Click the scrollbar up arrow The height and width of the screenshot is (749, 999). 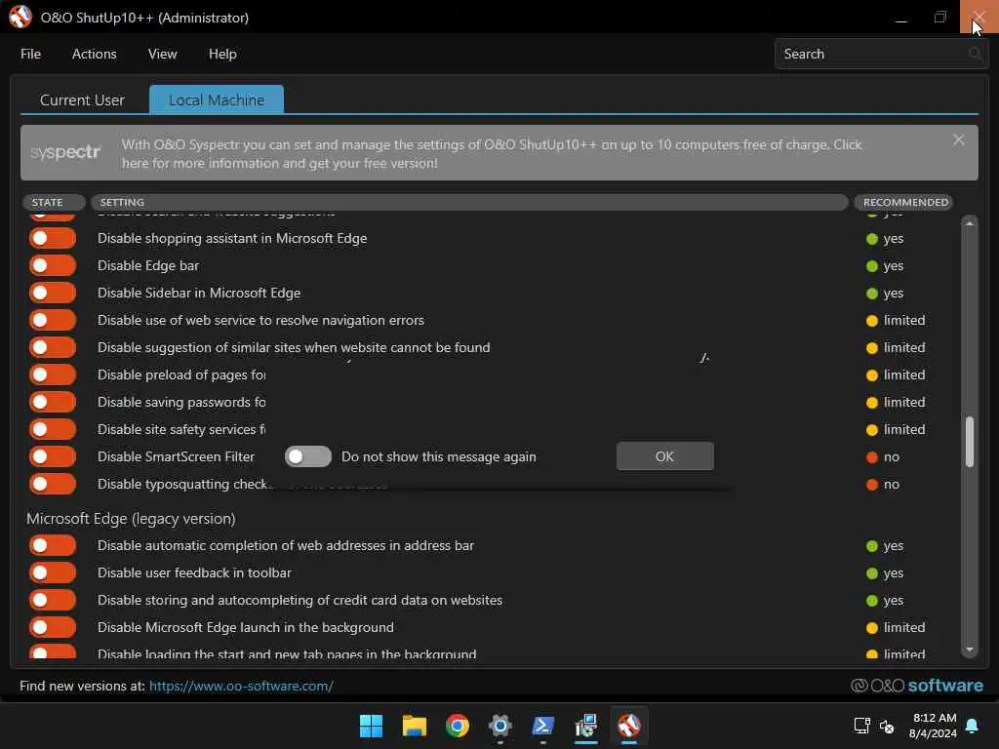coord(969,223)
